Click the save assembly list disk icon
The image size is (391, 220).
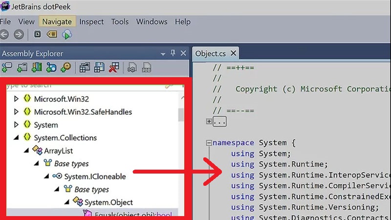tap(99, 67)
